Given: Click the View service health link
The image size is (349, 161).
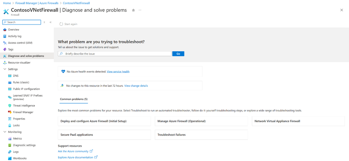Looking at the screenshot, I should 118,72.
